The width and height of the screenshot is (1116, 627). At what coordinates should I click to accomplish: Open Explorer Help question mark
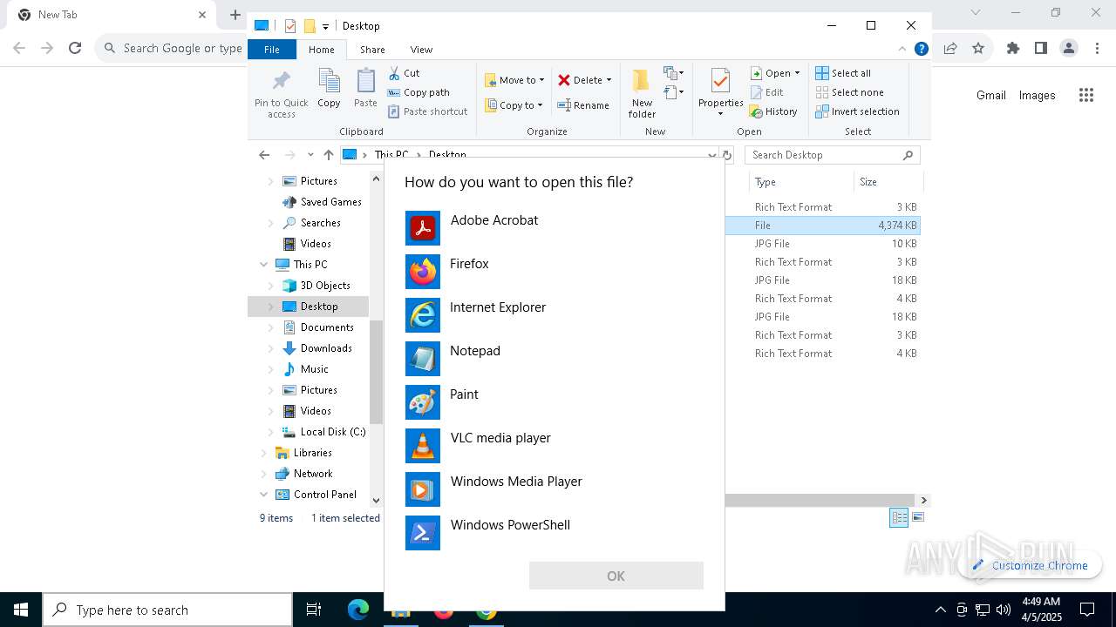[x=921, y=49]
